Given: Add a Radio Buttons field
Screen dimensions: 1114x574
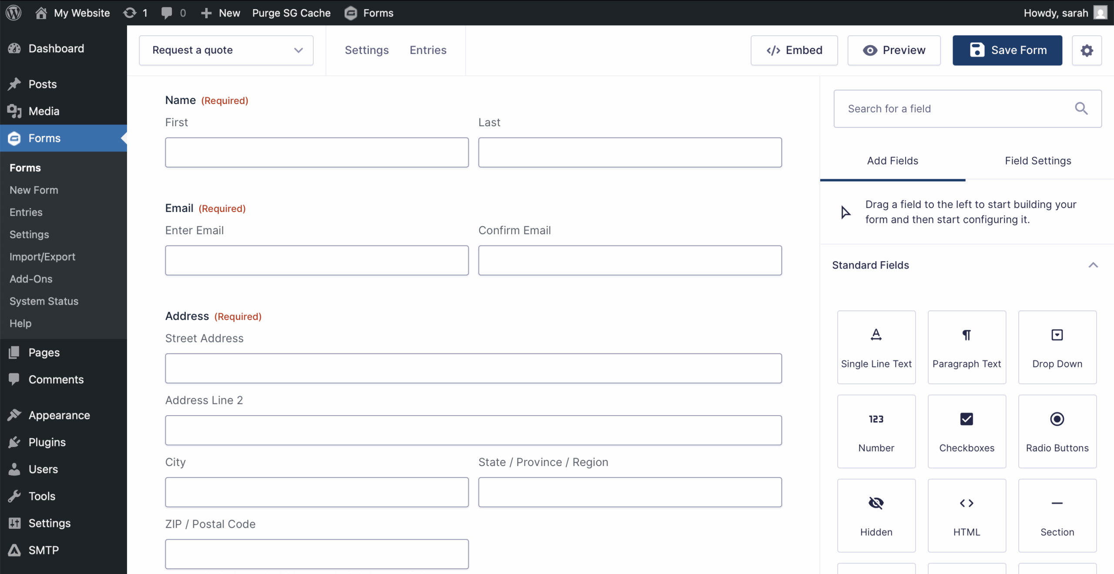Looking at the screenshot, I should 1057,431.
